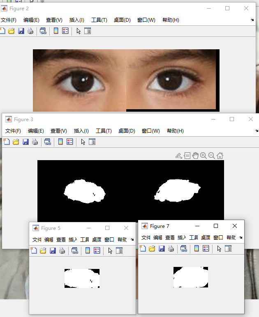Edit plot arrow in Figure 3 toolbar
Screen dimensions: 259x317
click(x=83, y=142)
